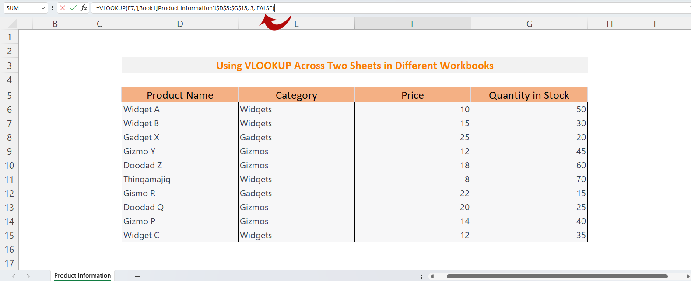Click the horizontal scrollbar left arrow
This screenshot has width=691, height=281.
(432, 276)
